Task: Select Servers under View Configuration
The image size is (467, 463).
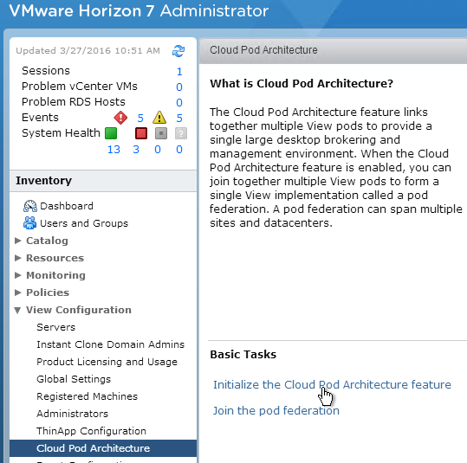Action: tap(56, 327)
